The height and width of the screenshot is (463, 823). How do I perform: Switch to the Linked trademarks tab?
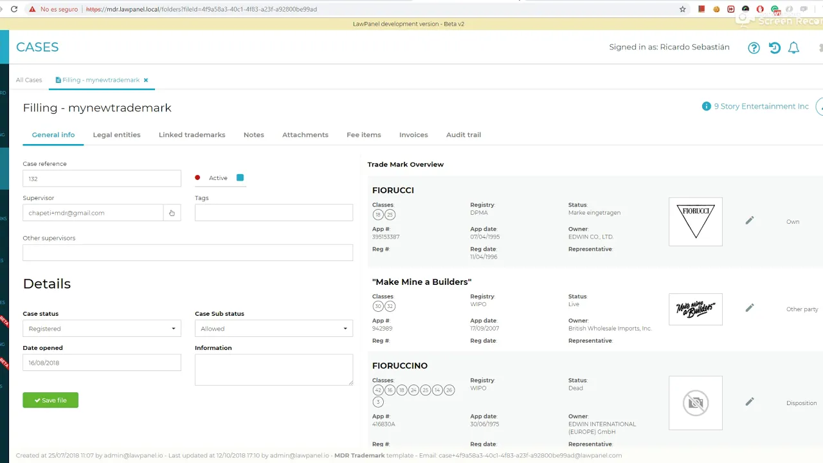click(x=192, y=135)
